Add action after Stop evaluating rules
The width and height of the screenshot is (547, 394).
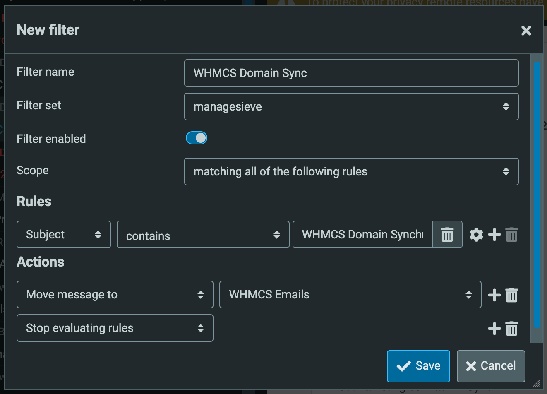494,329
